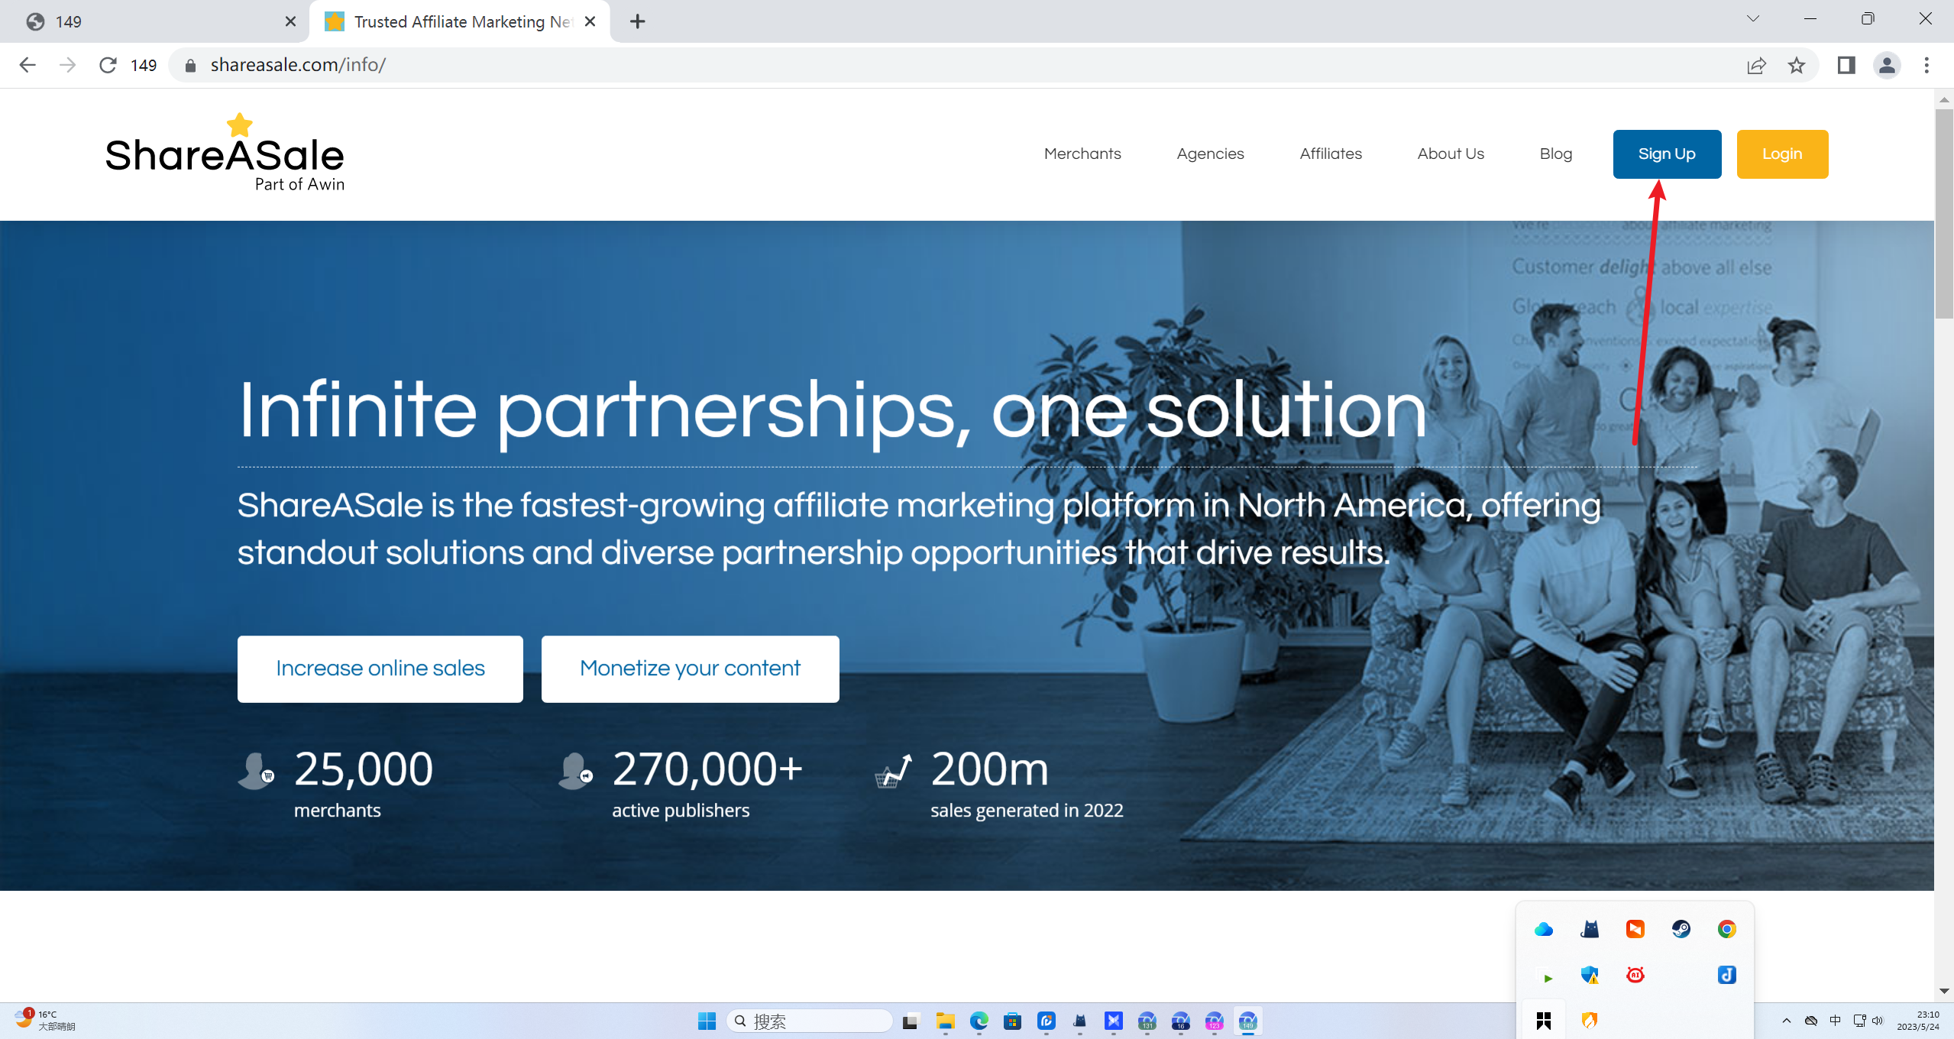Open the Chrome tab search dropdown arrow
This screenshot has width=1954, height=1039.
point(1753,19)
